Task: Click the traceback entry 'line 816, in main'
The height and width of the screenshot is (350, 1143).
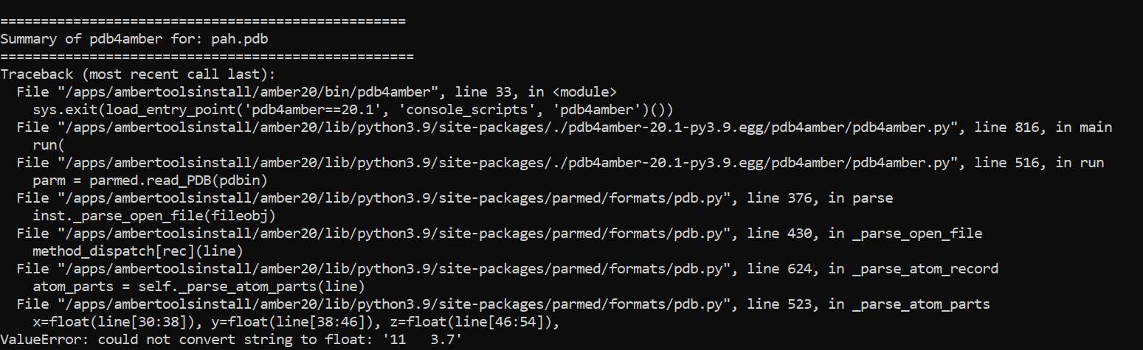Action: coord(1043,127)
